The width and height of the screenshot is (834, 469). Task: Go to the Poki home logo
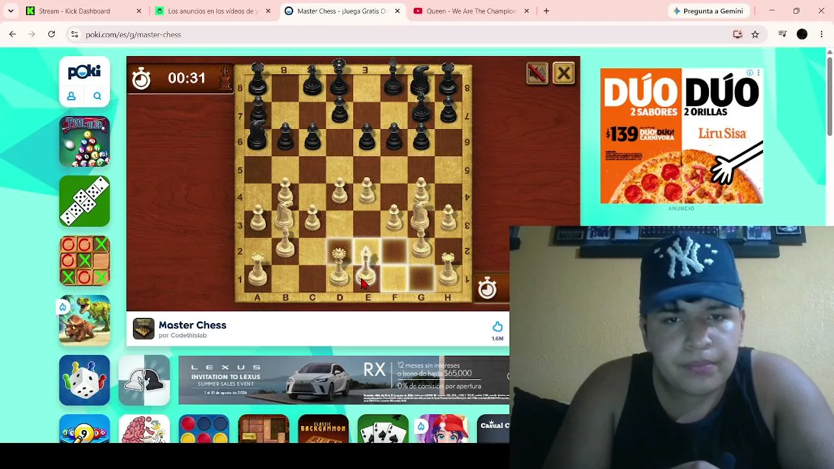pos(85,72)
